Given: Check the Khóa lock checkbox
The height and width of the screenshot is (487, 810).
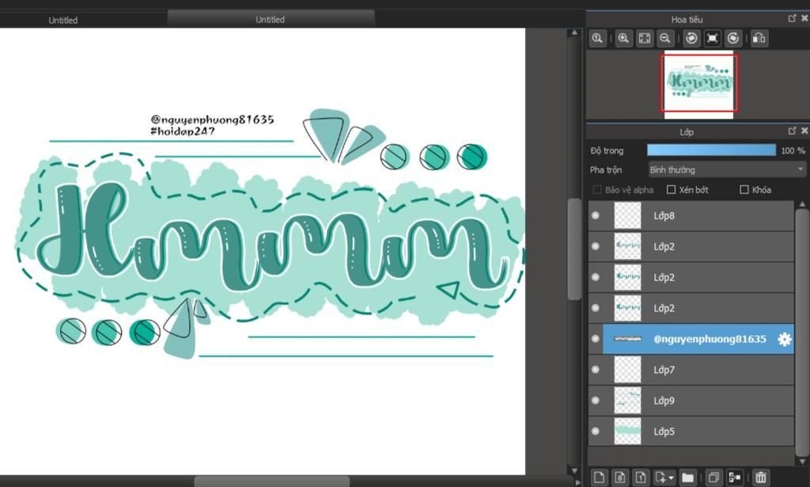Looking at the screenshot, I should [x=744, y=190].
